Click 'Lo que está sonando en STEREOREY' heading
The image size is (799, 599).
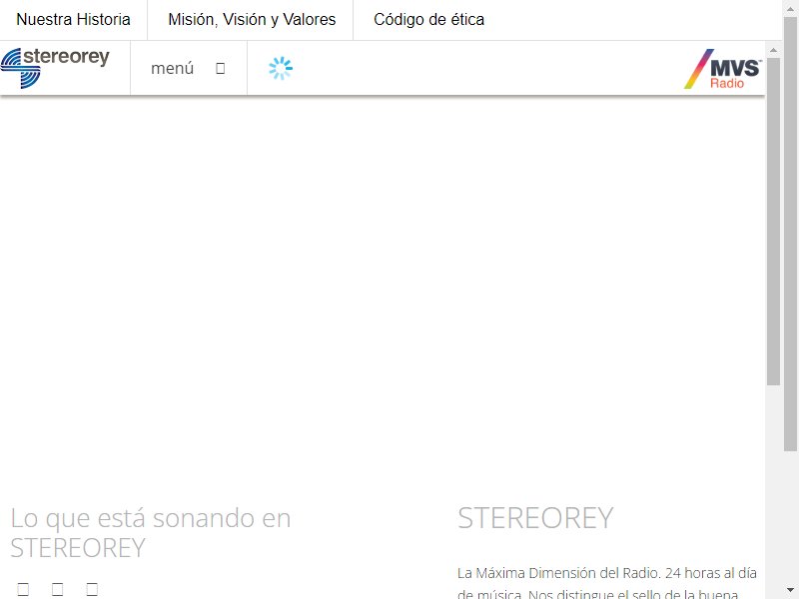pos(151,533)
